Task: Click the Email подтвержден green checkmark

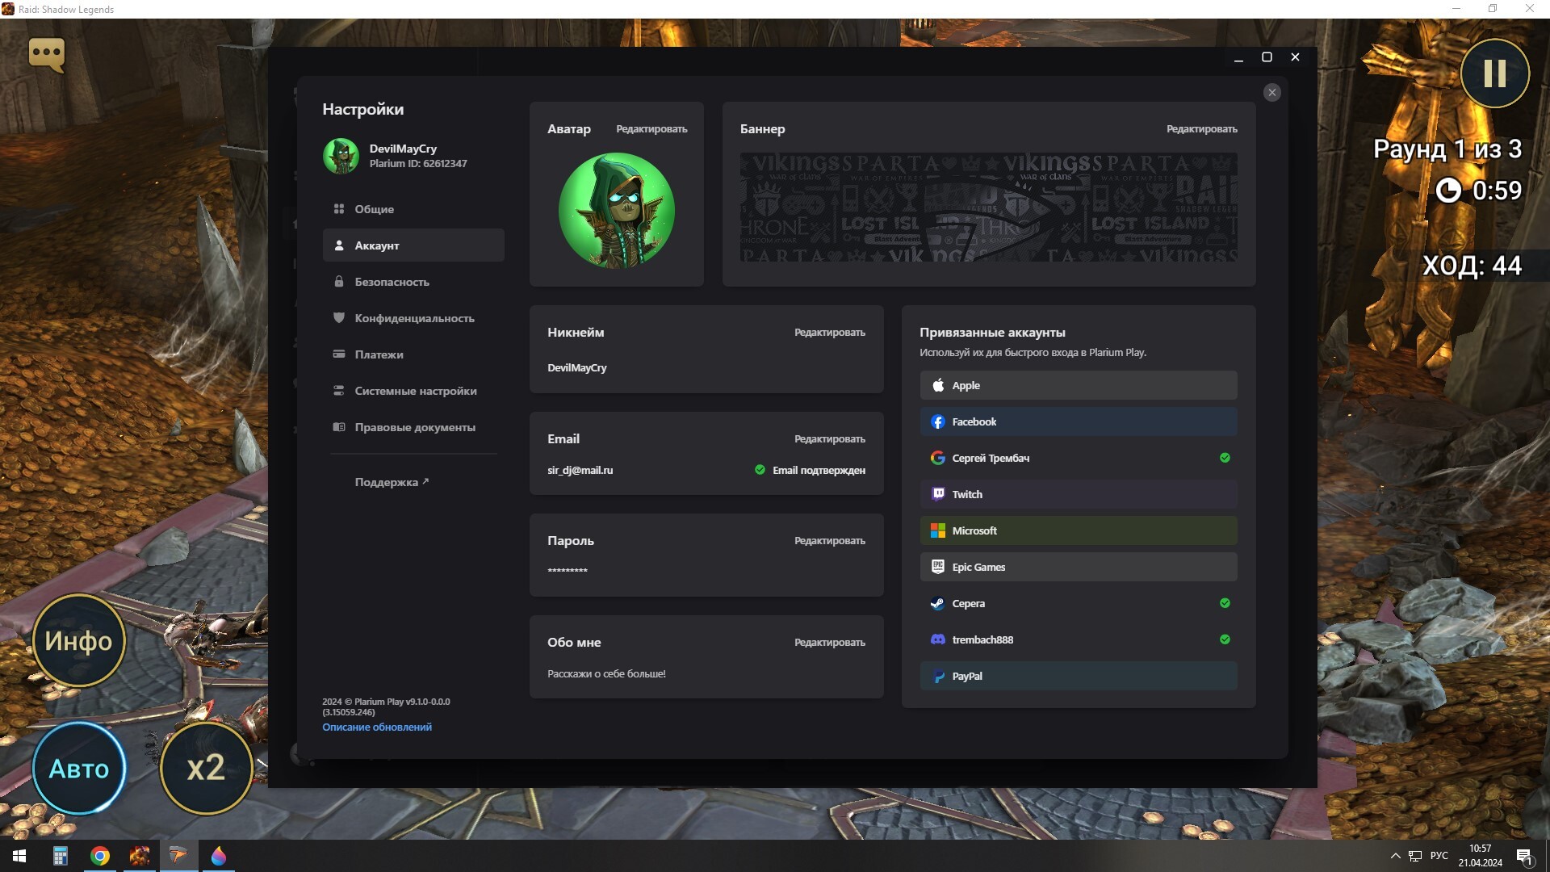Action: point(760,470)
